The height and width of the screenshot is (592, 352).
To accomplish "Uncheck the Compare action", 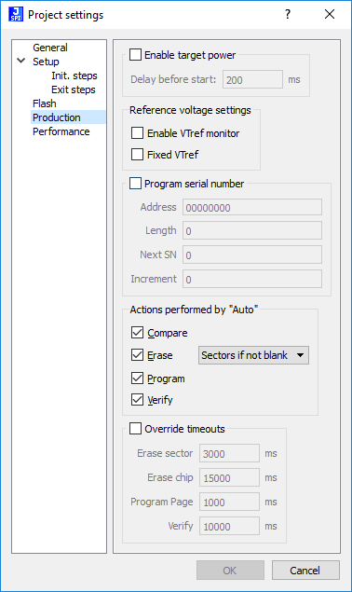I will [x=137, y=333].
